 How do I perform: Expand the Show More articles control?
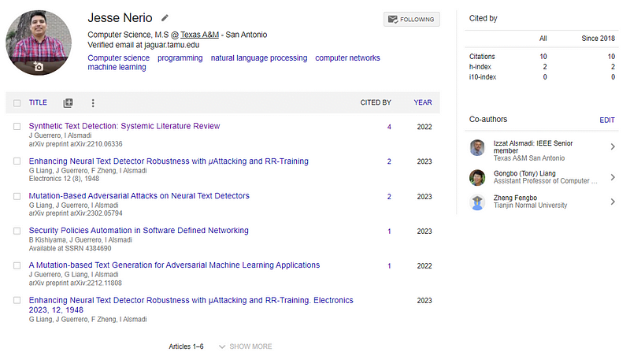[245, 346]
